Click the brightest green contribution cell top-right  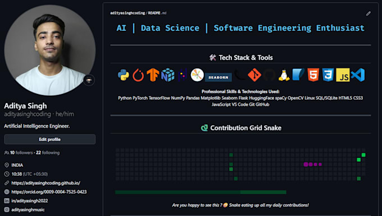363,155
